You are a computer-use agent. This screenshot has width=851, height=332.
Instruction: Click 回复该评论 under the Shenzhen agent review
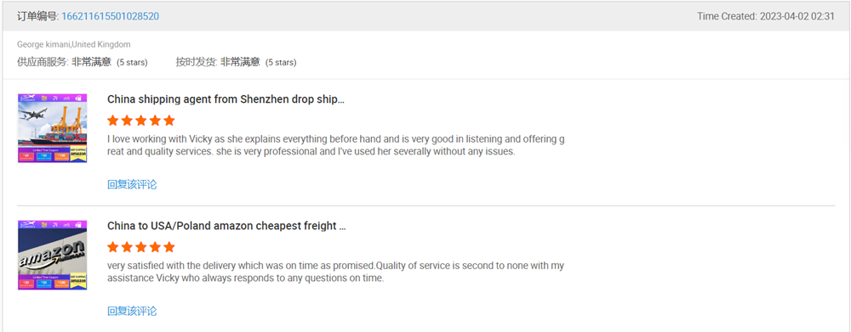(x=132, y=185)
